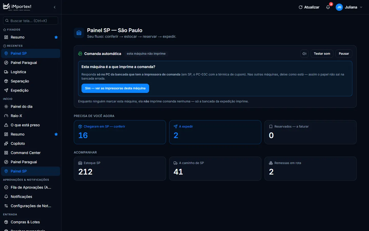
Task: Collapse the sidebar with the chevron arrow
Action: (55, 7)
